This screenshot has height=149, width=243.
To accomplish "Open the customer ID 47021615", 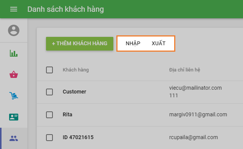I will pos(78,137).
